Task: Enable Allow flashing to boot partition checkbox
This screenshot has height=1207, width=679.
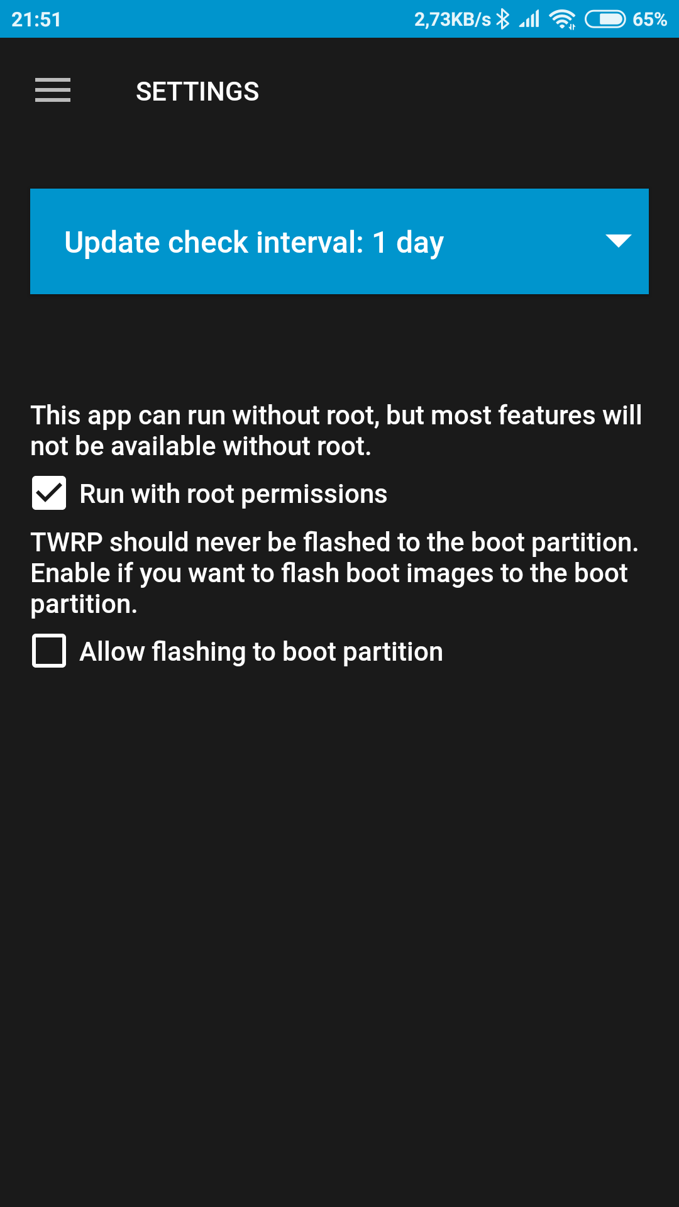Action: click(49, 651)
